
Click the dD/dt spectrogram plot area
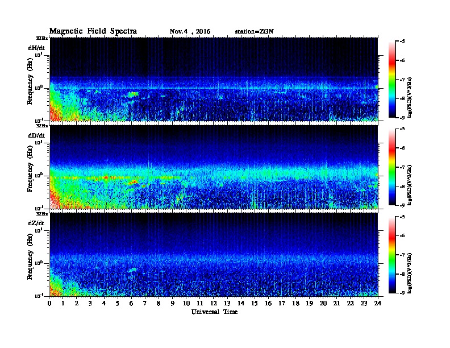pyautogui.click(x=214, y=167)
